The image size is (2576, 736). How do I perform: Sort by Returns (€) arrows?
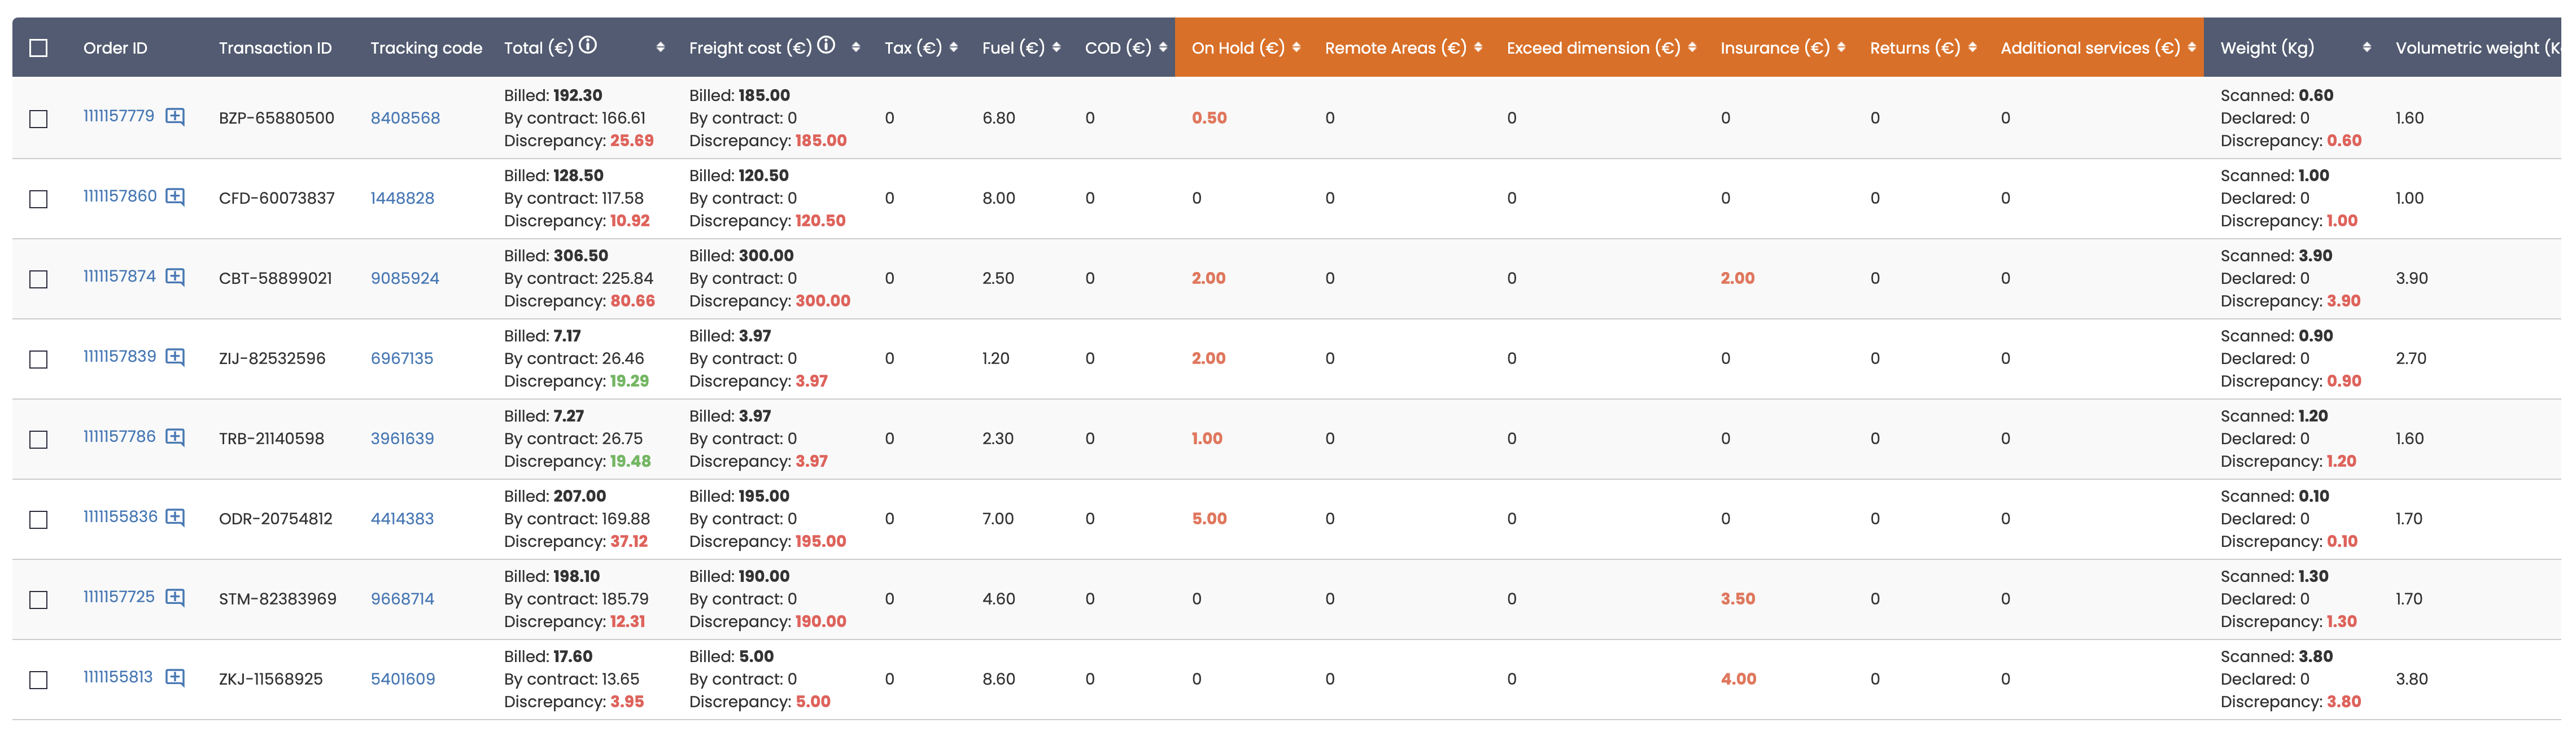pos(1972,47)
